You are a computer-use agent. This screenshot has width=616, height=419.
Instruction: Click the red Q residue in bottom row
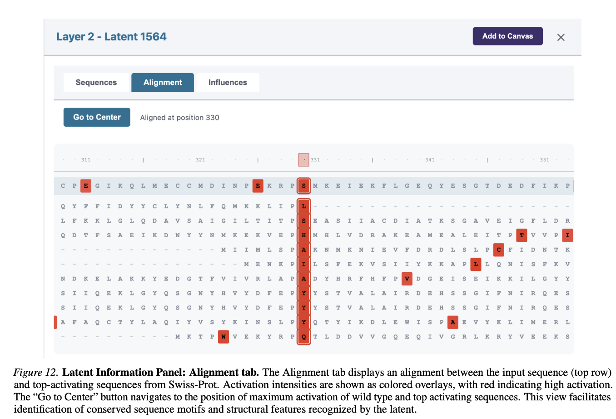[x=303, y=337]
